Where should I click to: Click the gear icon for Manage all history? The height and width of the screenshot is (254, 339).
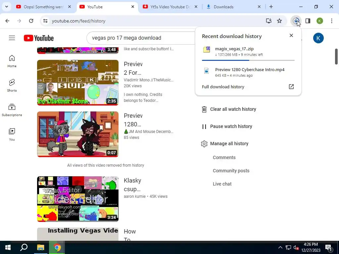point(204,144)
